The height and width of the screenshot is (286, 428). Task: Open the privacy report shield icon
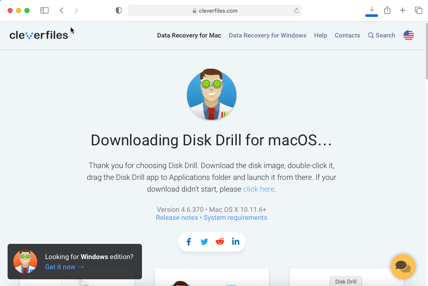pyautogui.click(x=118, y=11)
